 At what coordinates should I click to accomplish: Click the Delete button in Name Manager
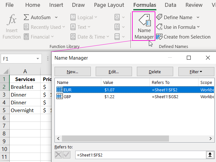pos(154,72)
